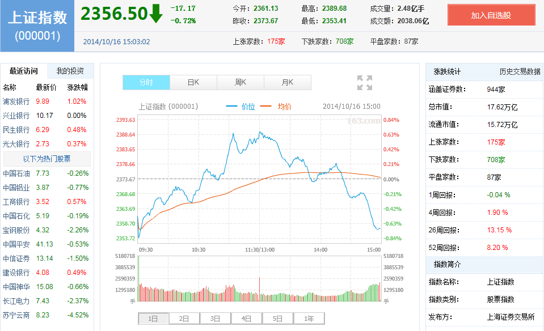Click the fullscreen expand chart icon
This screenshot has height=331, width=544.
click(x=365, y=83)
